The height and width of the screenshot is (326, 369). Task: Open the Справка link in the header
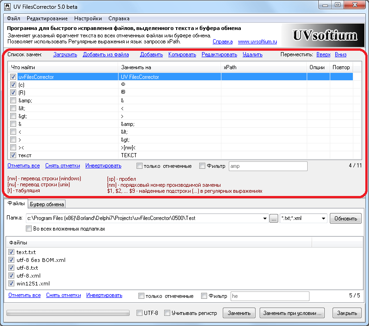pyautogui.click(x=223, y=41)
